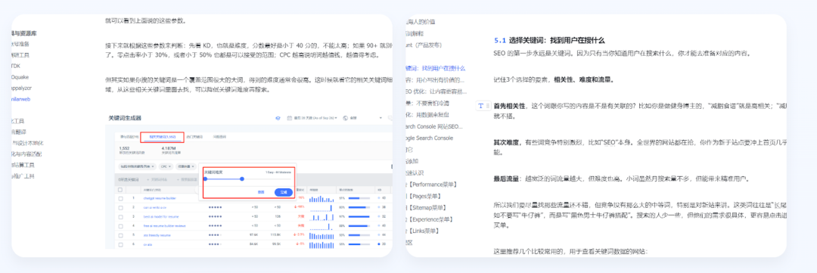Click the globe icon next to 全球
Screen dimensions: 817x273
tap(346, 118)
